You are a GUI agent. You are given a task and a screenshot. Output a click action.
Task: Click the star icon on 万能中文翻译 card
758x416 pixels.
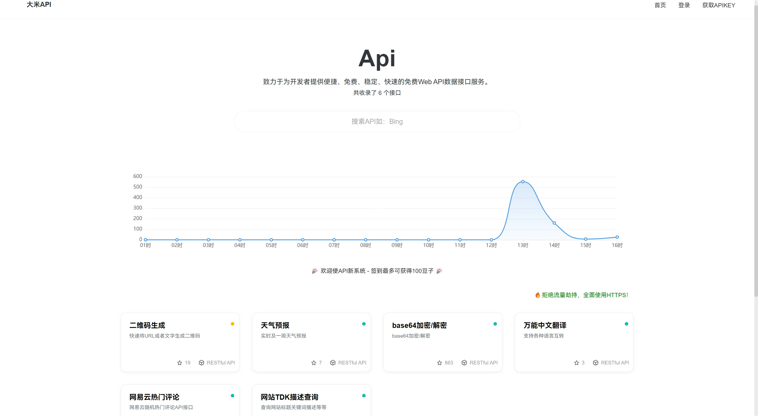pyautogui.click(x=576, y=363)
